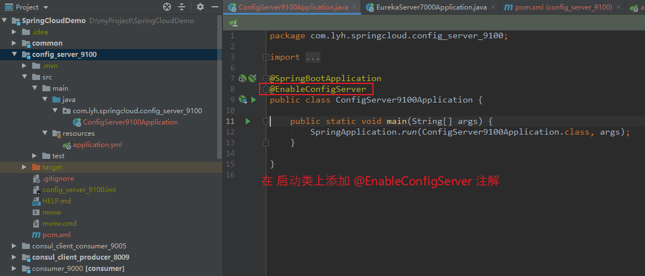This screenshot has height=276, width=645.
Task: Switch to ConfigServer9100Application.java tab
Action: (x=292, y=7)
